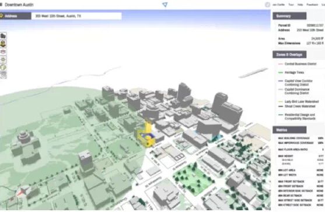This screenshot has height=212, width=325.
Task: Select the yellow 3D building envelope tool
Action: point(3,44)
